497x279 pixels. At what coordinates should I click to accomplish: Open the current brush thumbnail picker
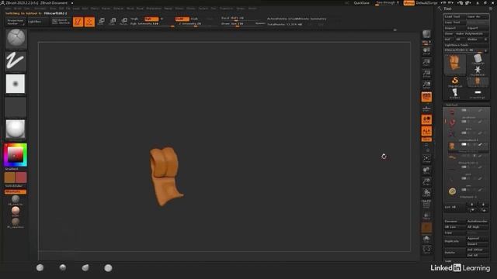(x=16, y=39)
